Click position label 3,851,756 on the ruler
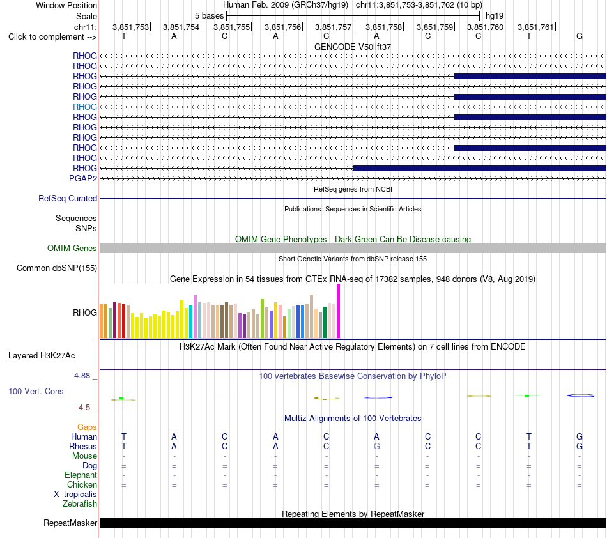 pos(282,27)
